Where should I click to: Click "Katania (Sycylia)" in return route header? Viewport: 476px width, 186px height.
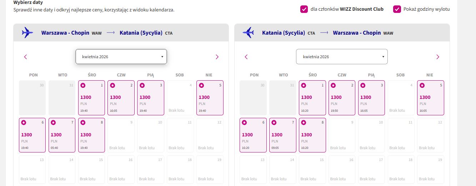(x=284, y=33)
